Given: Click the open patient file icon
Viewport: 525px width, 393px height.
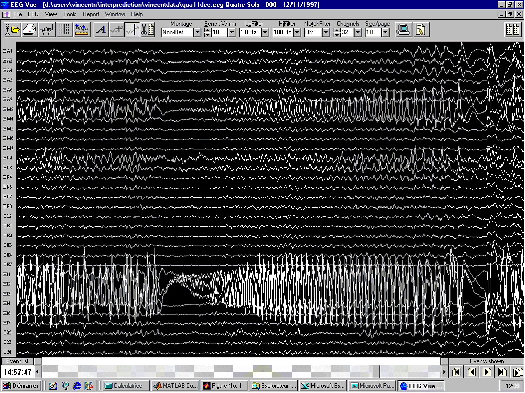Looking at the screenshot, I should pos(12,29).
